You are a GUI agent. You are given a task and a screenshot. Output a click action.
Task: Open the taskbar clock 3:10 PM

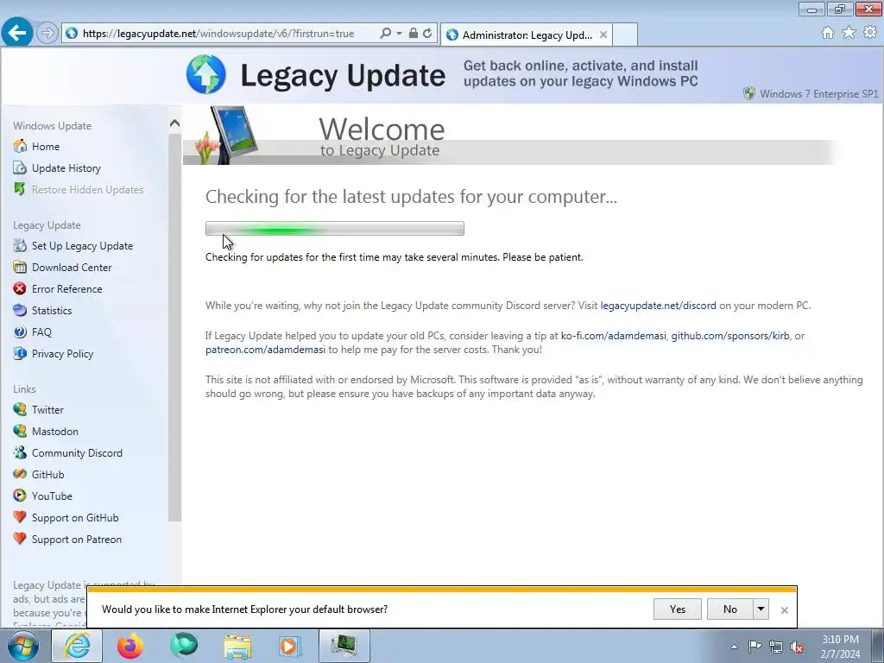click(841, 647)
